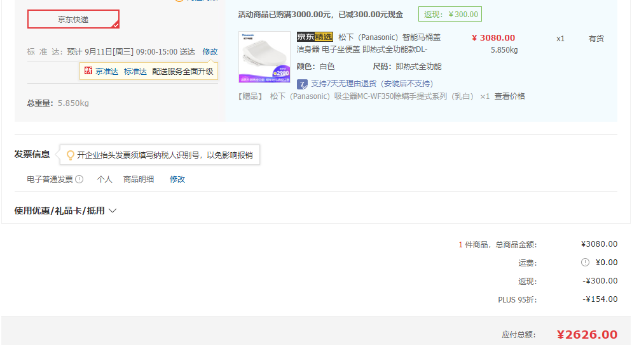Image resolution: width=632 pixels, height=345 pixels.
Task: Click 商品明细 invoice content text
Action: coord(139,179)
